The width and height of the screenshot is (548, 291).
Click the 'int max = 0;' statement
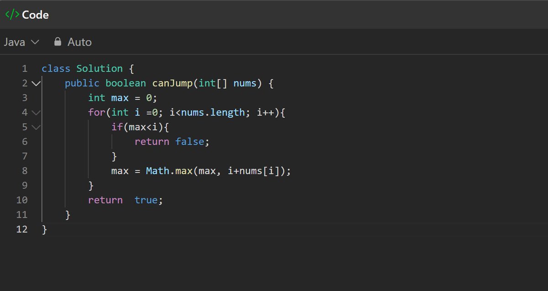122,98
